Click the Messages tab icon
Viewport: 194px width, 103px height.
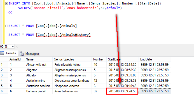pos(22,53)
